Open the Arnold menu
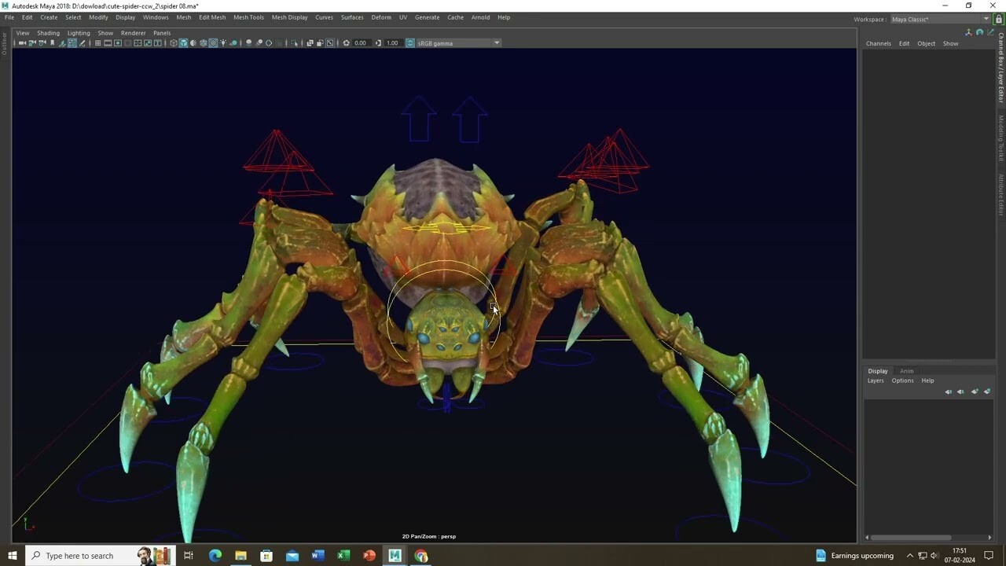The width and height of the screenshot is (1006, 566). pos(480,17)
